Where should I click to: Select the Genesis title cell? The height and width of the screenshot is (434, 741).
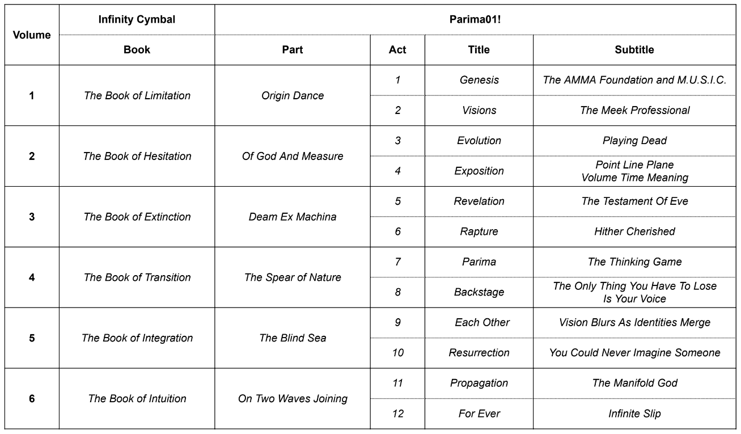click(x=479, y=80)
